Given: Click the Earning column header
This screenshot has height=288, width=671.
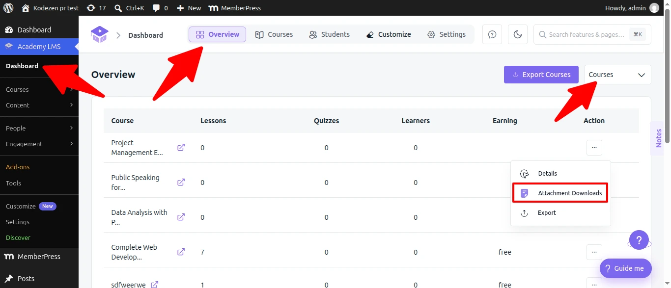Looking at the screenshot, I should (504, 121).
